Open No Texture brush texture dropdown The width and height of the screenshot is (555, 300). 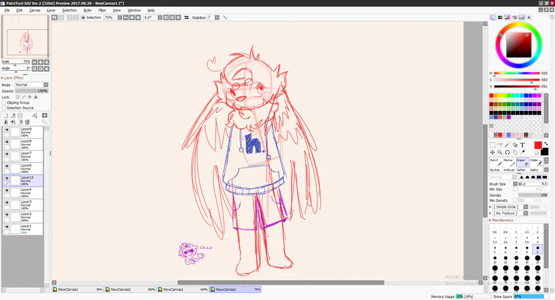pyautogui.click(x=525, y=213)
